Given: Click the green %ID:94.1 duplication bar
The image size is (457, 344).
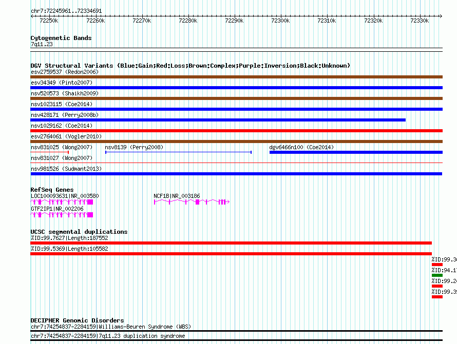Looking at the screenshot, I should tap(437, 275).
